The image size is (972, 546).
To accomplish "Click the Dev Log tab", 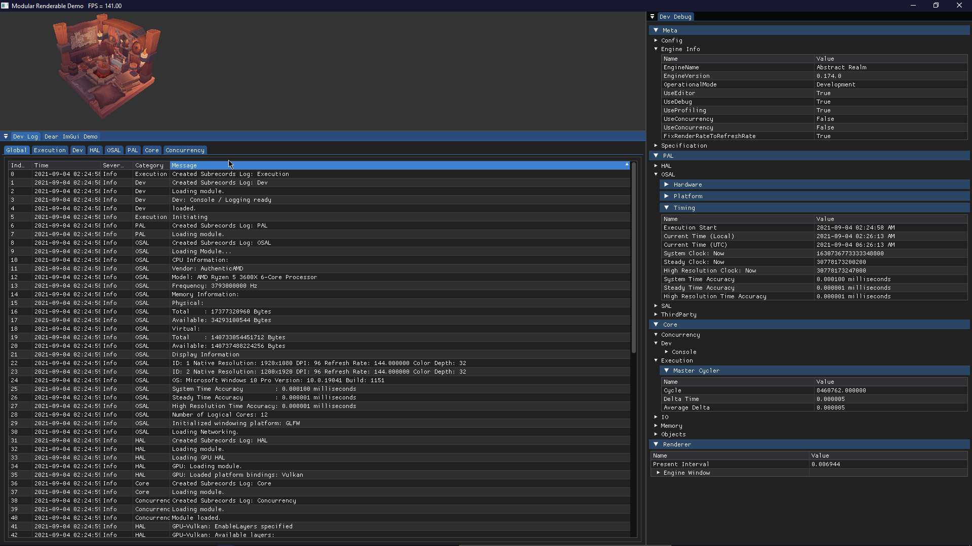I will point(25,136).
